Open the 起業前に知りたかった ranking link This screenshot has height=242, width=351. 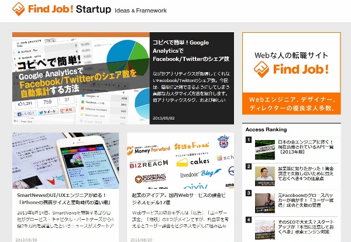(x=306, y=173)
